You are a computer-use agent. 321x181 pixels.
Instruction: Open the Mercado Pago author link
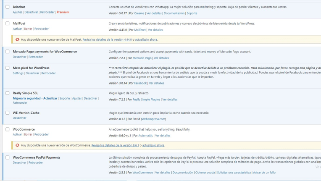[142, 58]
